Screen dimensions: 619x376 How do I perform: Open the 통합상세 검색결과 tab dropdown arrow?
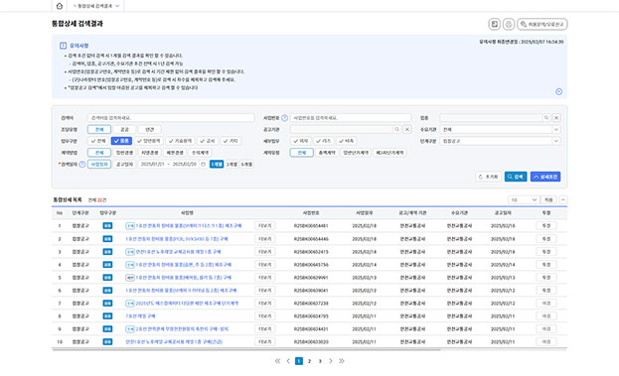coord(117,6)
